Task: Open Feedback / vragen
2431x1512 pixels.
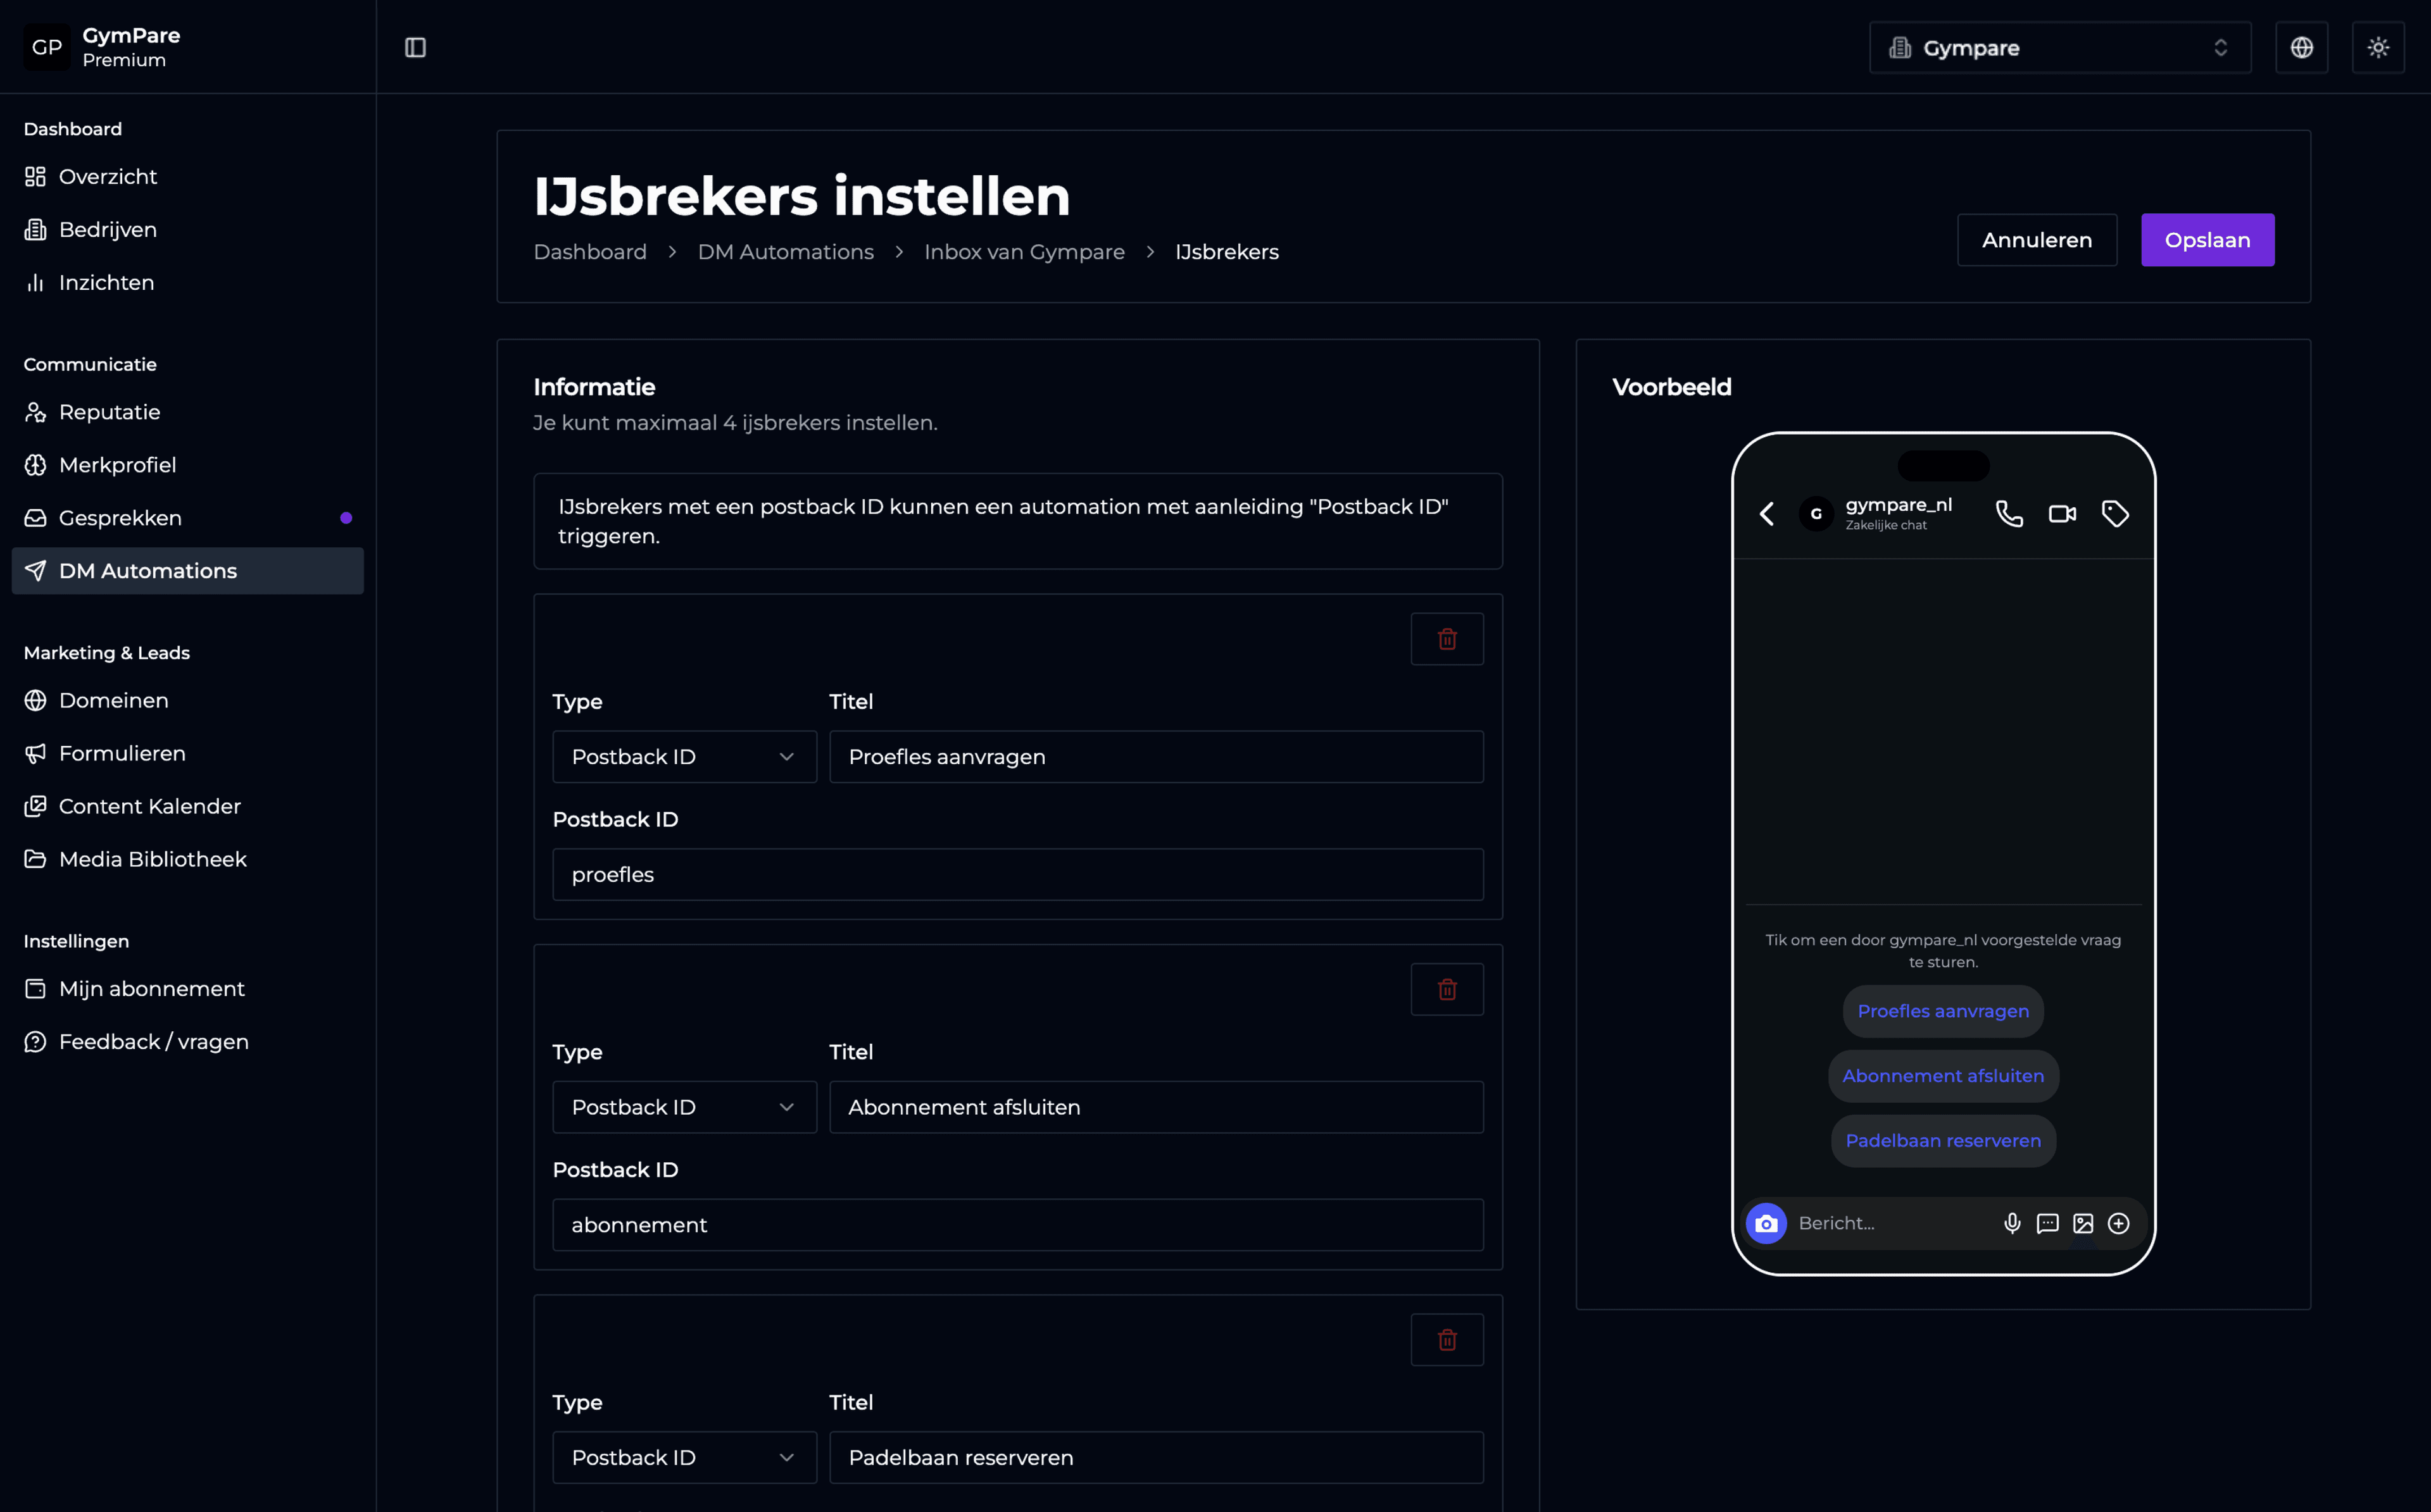Action: pos(187,1041)
